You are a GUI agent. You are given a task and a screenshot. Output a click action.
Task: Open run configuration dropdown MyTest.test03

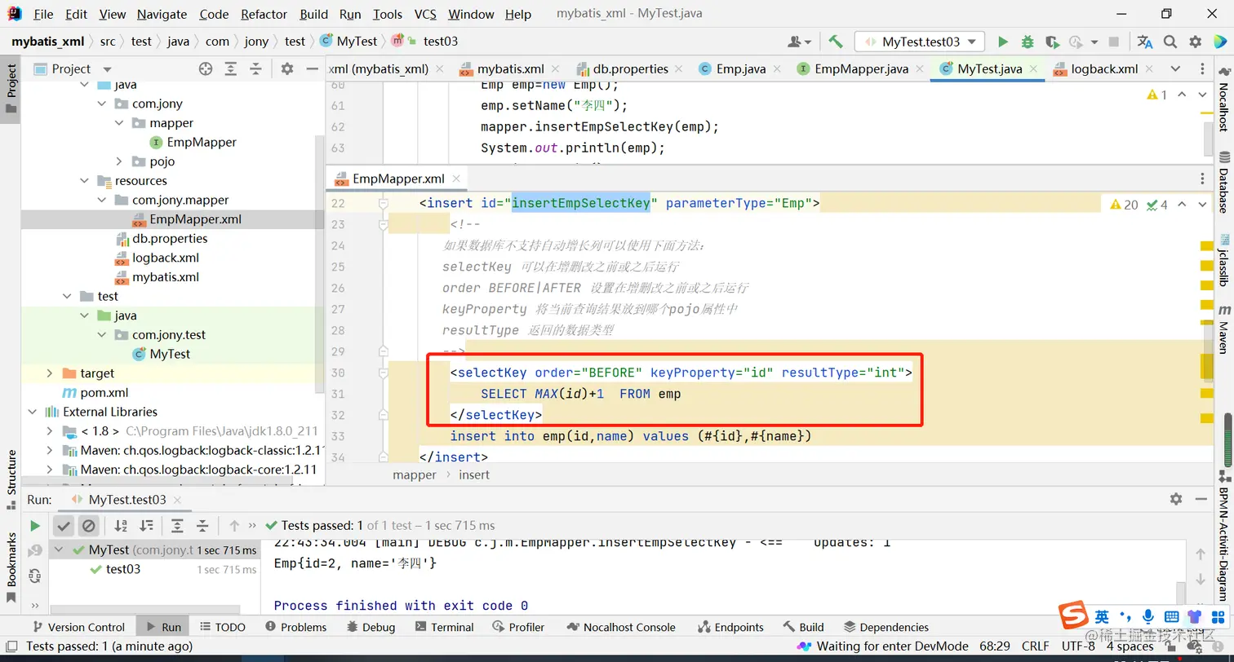click(x=921, y=42)
